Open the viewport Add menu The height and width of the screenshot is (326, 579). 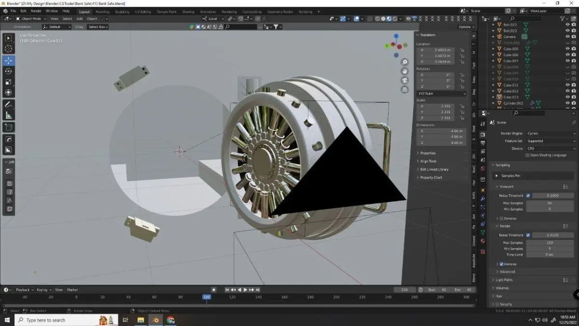click(x=79, y=19)
